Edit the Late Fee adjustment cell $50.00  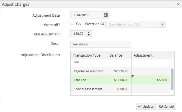tap(151, 80)
